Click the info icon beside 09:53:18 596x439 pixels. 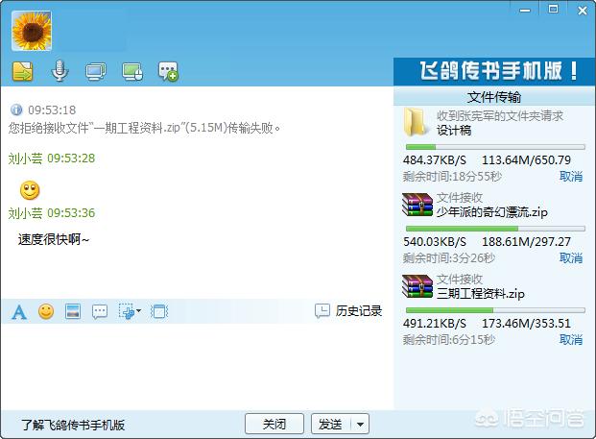tap(16, 110)
